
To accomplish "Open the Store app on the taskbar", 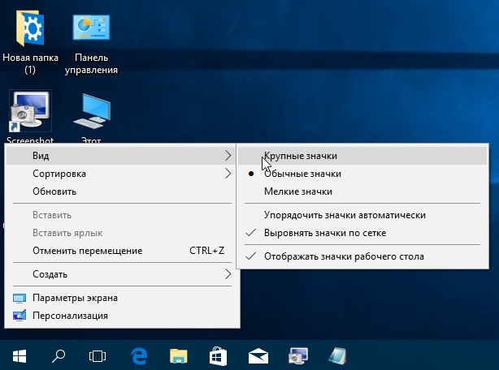I will tap(218, 356).
